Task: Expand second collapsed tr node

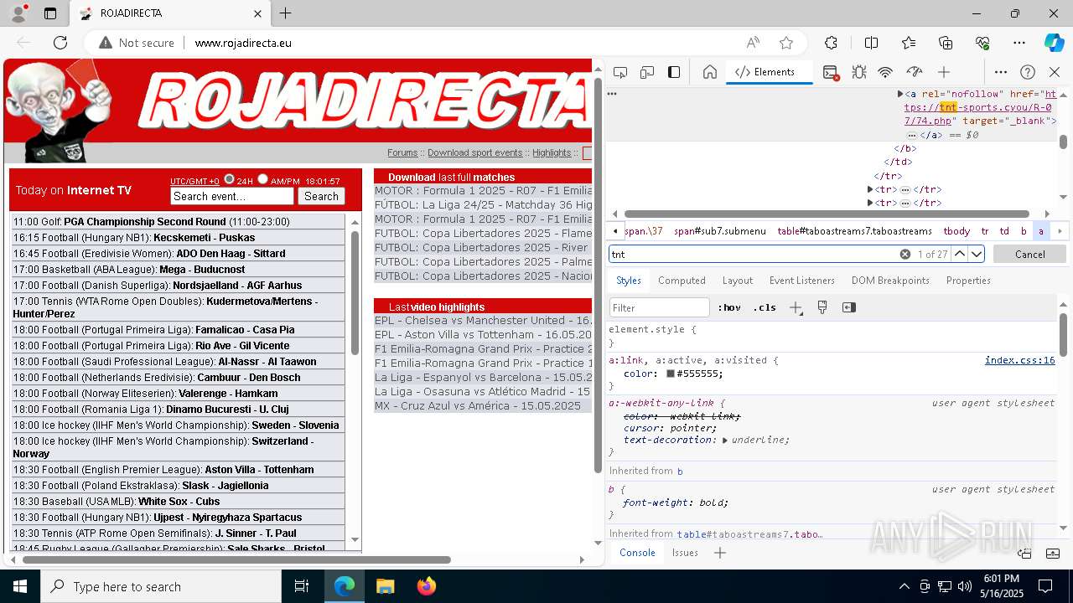Action: click(870, 203)
